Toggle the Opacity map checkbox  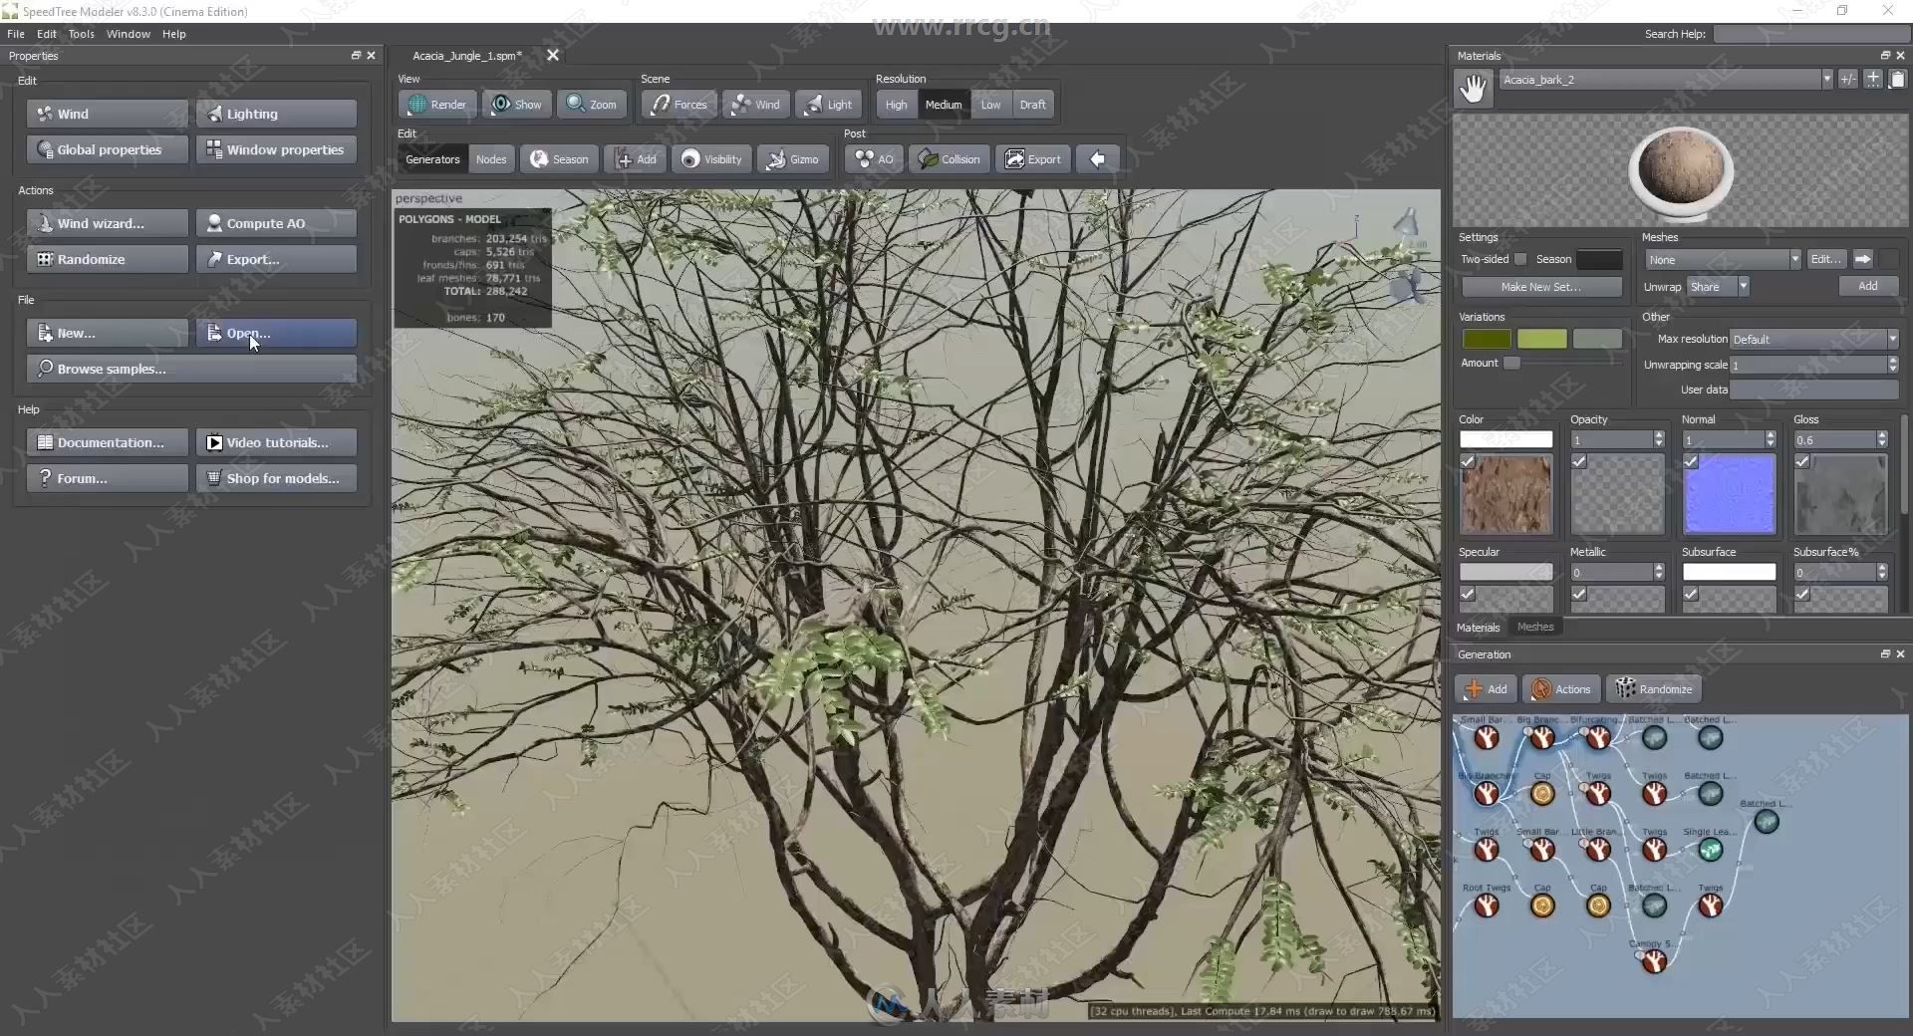pos(1579,461)
